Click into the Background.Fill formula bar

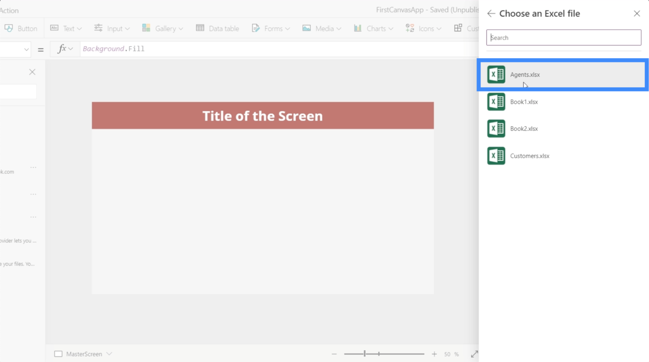coord(278,49)
